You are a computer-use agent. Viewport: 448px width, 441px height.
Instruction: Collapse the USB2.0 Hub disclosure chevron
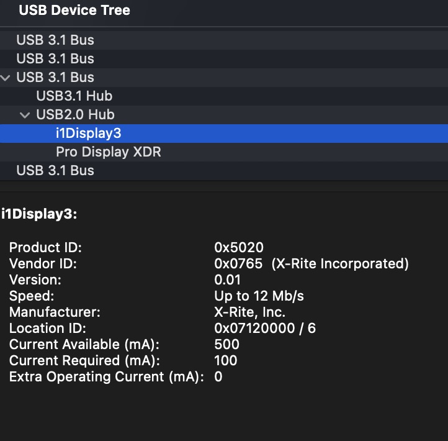click(25, 116)
